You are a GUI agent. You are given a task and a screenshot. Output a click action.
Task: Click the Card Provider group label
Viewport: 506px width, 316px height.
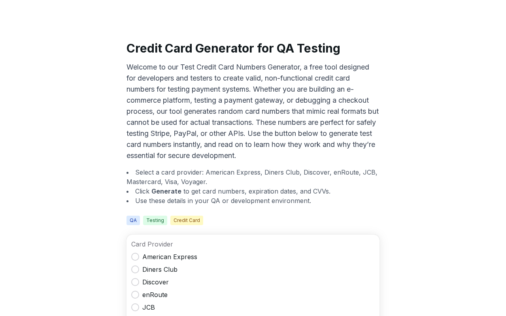[x=152, y=244]
